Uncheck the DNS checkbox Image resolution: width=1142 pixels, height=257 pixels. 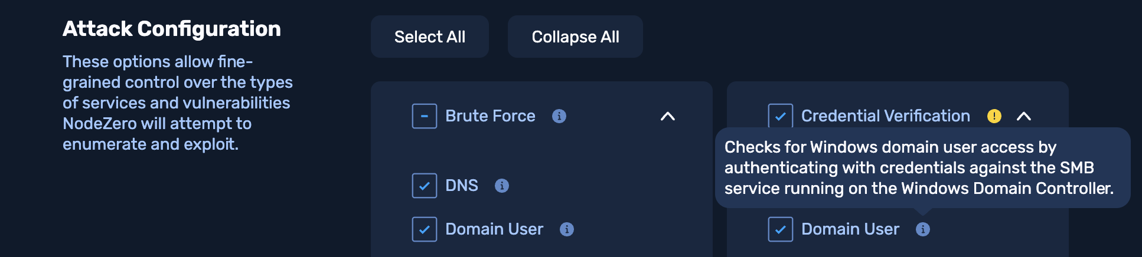(x=425, y=186)
